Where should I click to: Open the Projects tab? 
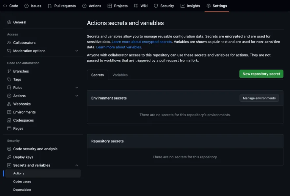tap(118, 6)
